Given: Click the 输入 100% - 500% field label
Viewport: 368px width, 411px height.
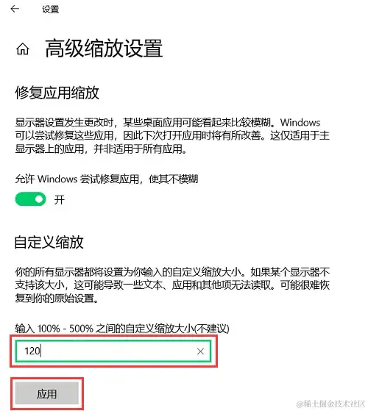Looking at the screenshot, I should click(122, 329).
